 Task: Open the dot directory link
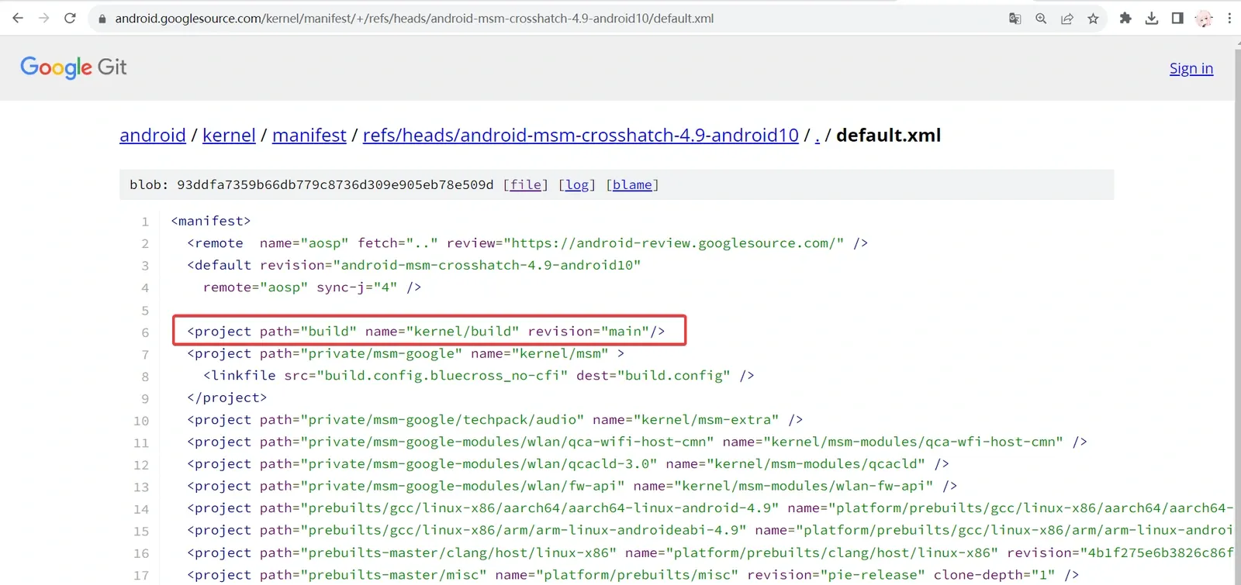pyautogui.click(x=818, y=136)
